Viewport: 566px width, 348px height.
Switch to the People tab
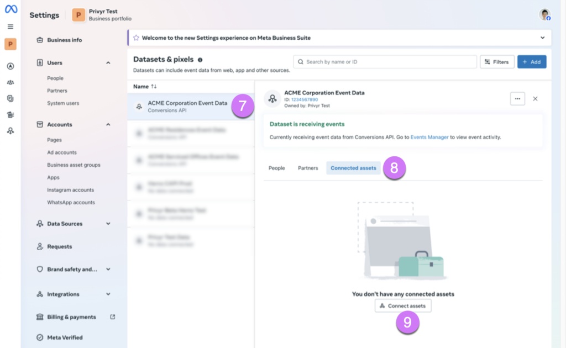pos(276,168)
